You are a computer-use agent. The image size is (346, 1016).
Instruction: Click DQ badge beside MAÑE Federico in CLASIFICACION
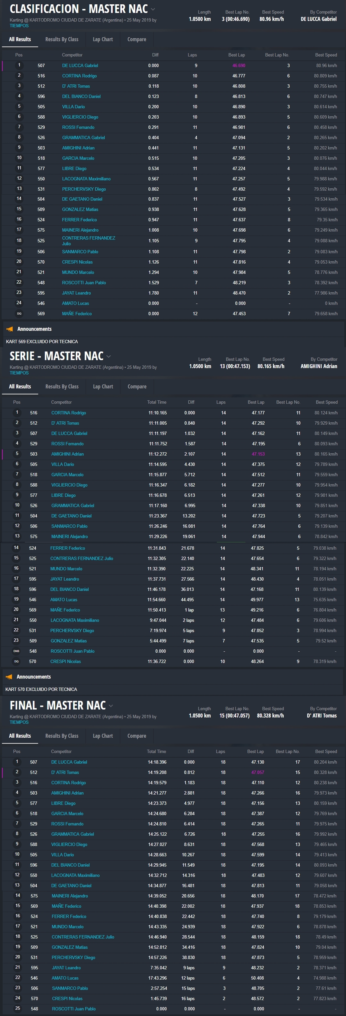pos(19,314)
